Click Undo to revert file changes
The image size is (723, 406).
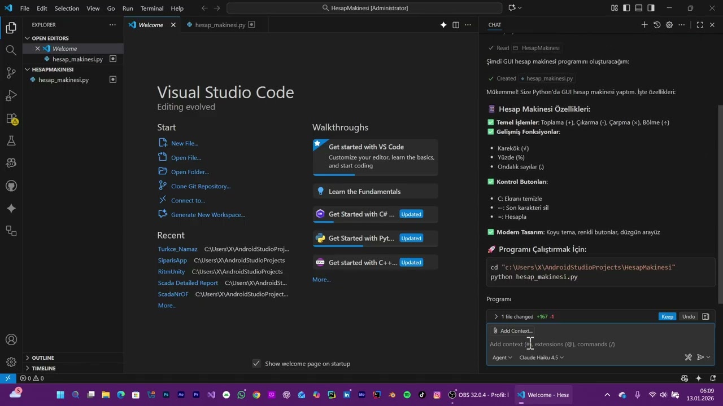point(689,316)
